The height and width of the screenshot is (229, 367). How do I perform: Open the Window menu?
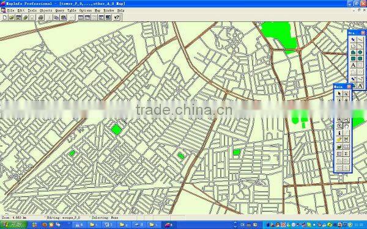[x=109, y=10]
